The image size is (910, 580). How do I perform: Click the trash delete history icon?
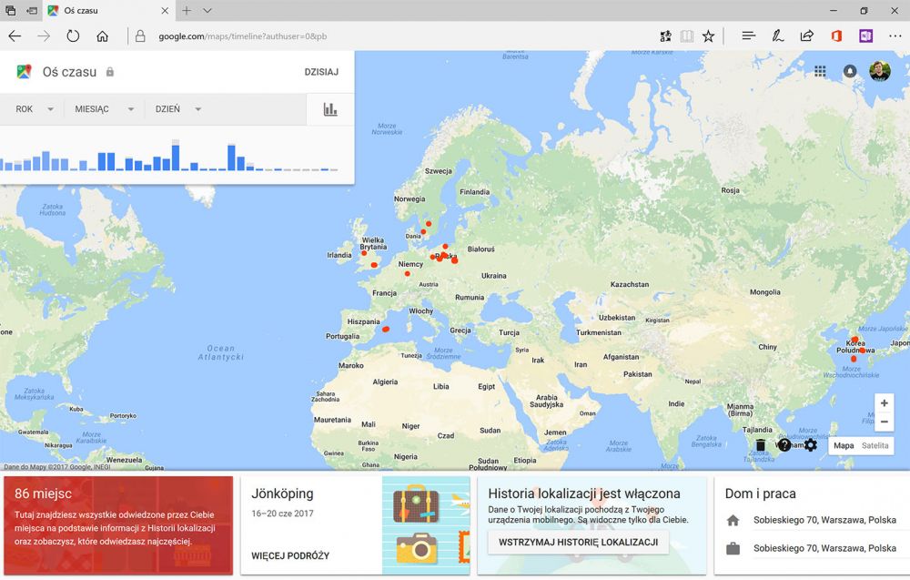(760, 445)
